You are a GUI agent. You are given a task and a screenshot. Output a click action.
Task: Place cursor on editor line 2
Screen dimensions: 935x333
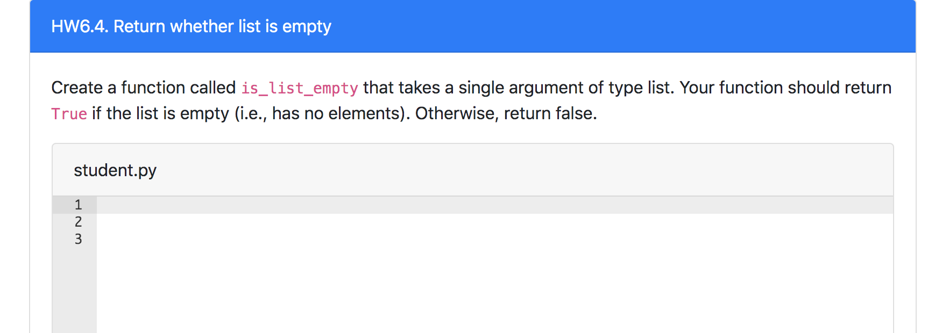[x=215, y=221]
